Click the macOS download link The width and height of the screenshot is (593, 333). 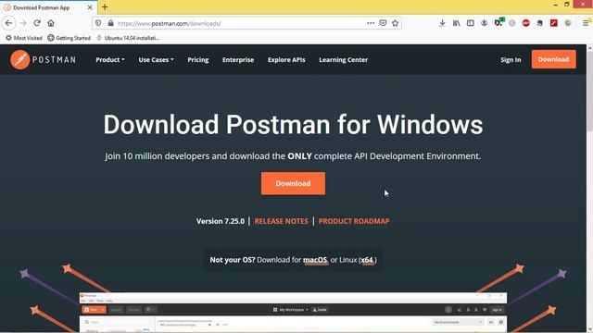(315, 260)
